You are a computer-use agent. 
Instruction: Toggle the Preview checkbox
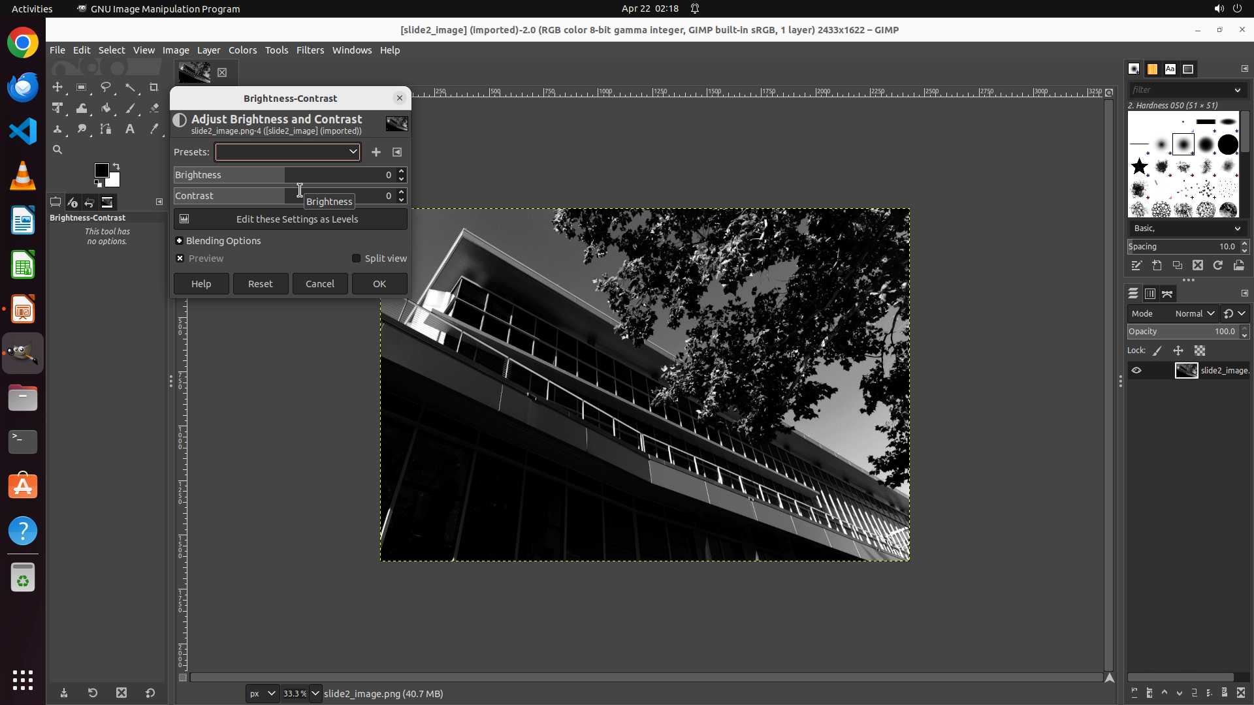[x=180, y=258]
